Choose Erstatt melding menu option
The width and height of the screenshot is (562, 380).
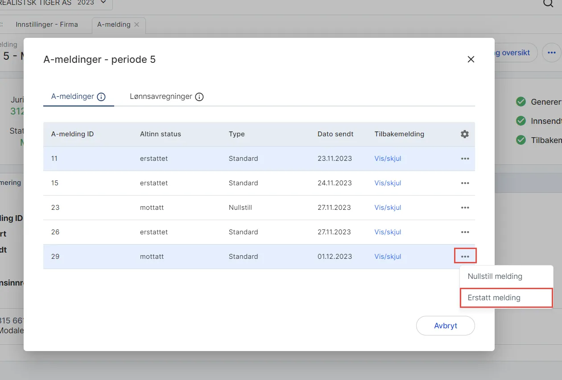point(494,298)
